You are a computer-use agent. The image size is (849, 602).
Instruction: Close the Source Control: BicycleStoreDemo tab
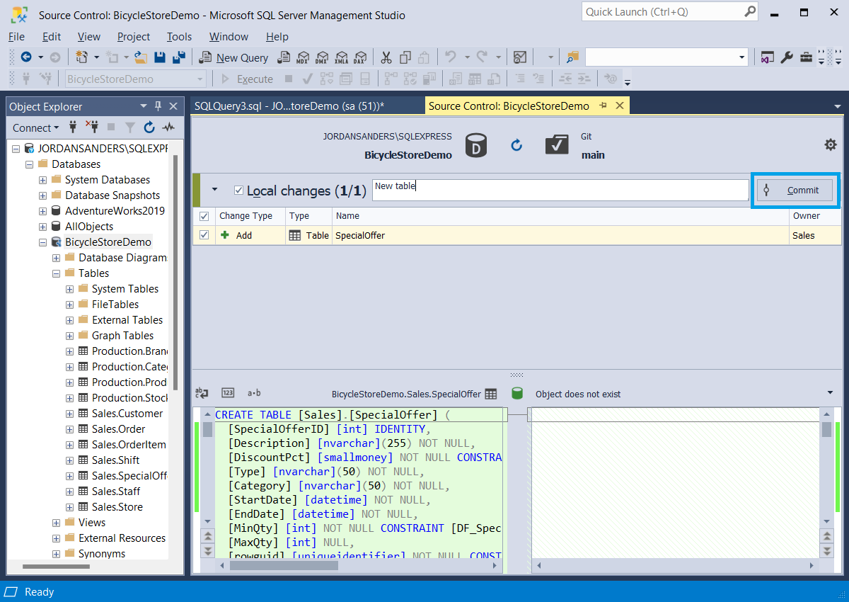pos(619,106)
